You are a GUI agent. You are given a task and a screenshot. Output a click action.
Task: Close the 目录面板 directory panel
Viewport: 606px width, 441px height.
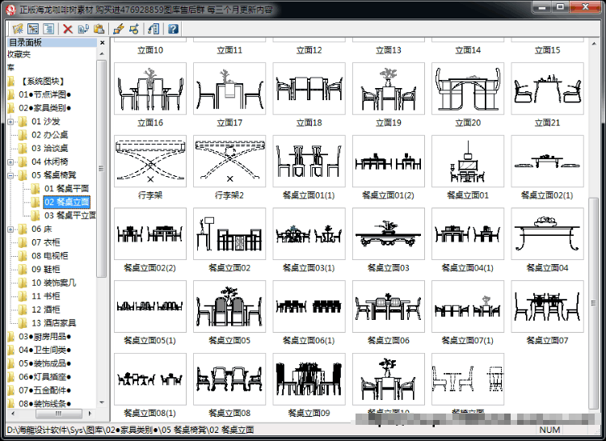(102, 43)
